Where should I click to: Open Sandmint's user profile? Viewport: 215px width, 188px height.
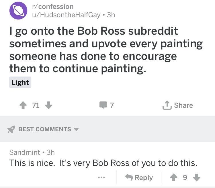25,152
